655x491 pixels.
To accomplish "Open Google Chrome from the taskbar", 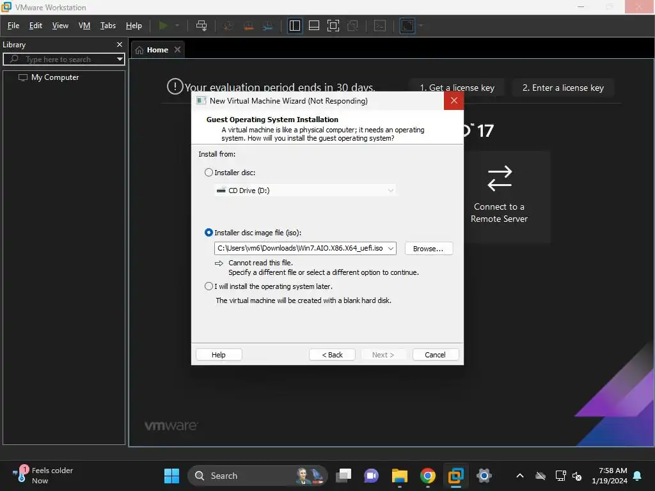I will [427, 476].
